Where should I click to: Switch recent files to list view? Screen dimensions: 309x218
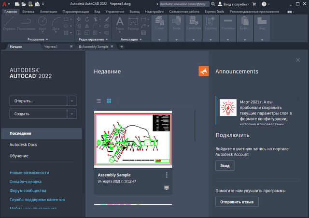point(99,101)
